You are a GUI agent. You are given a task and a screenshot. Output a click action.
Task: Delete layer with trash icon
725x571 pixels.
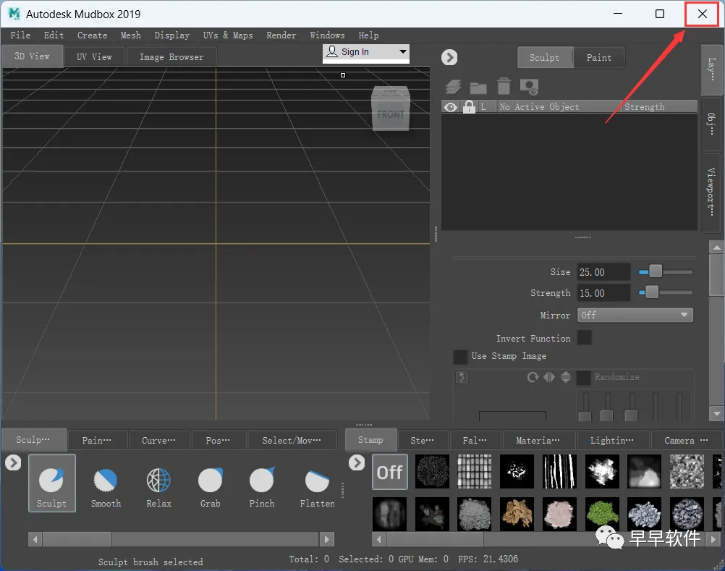point(504,86)
